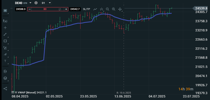210x100 pixels.
Task: Select the Fibonacci retracement tool
Action: pos(5,48)
